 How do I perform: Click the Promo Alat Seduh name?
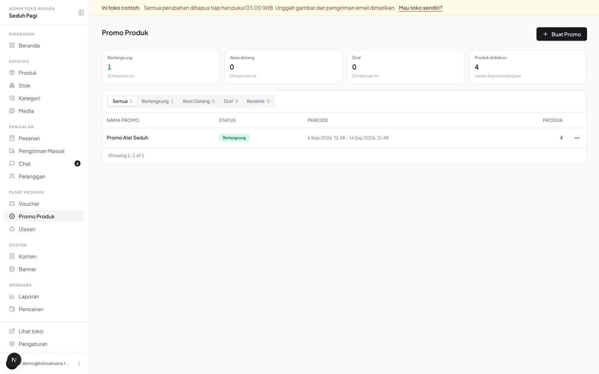tap(127, 138)
